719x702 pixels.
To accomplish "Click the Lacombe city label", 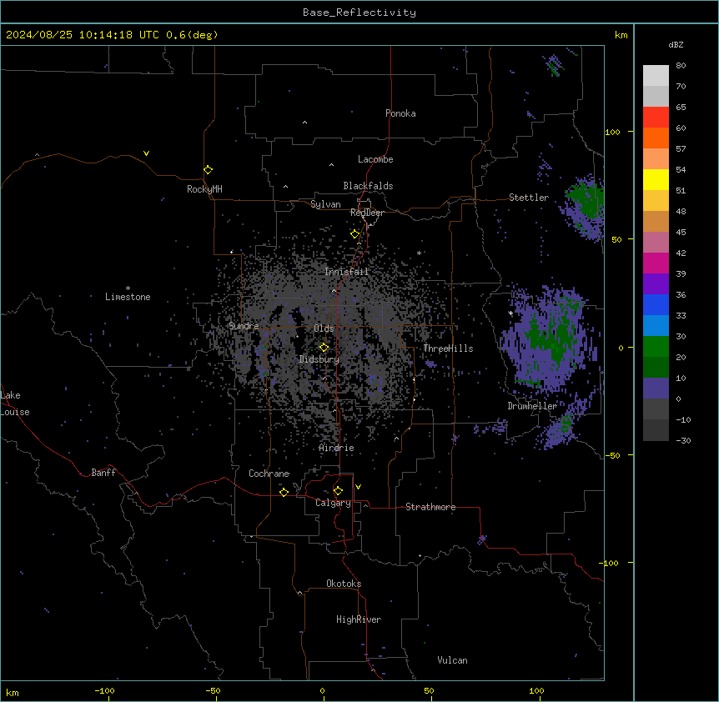I will pyautogui.click(x=375, y=159).
